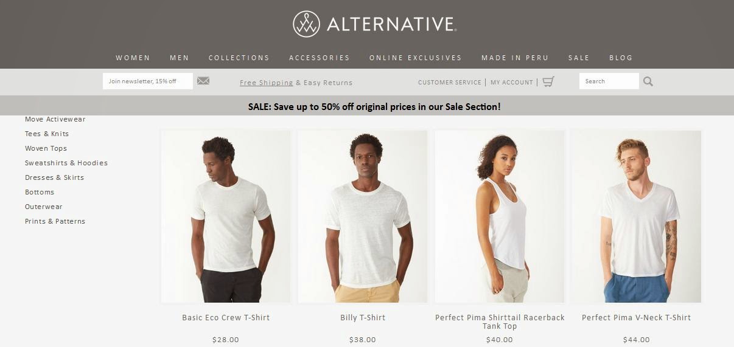Open the Sale section tab
Image resolution: width=734 pixels, height=347 pixels.
tap(579, 58)
